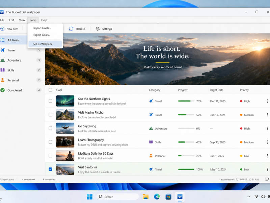Click the New Item plus icon
This screenshot has height=203, width=270.
2,29
